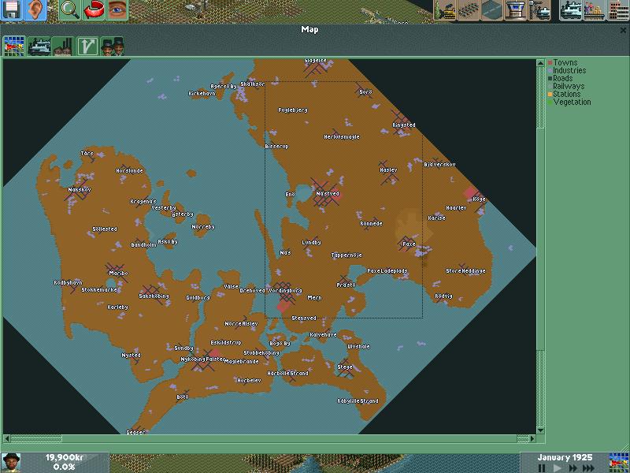Click the Kirkehavn town label on map
This screenshot has width=630, height=473.
(x=202, y=93)
